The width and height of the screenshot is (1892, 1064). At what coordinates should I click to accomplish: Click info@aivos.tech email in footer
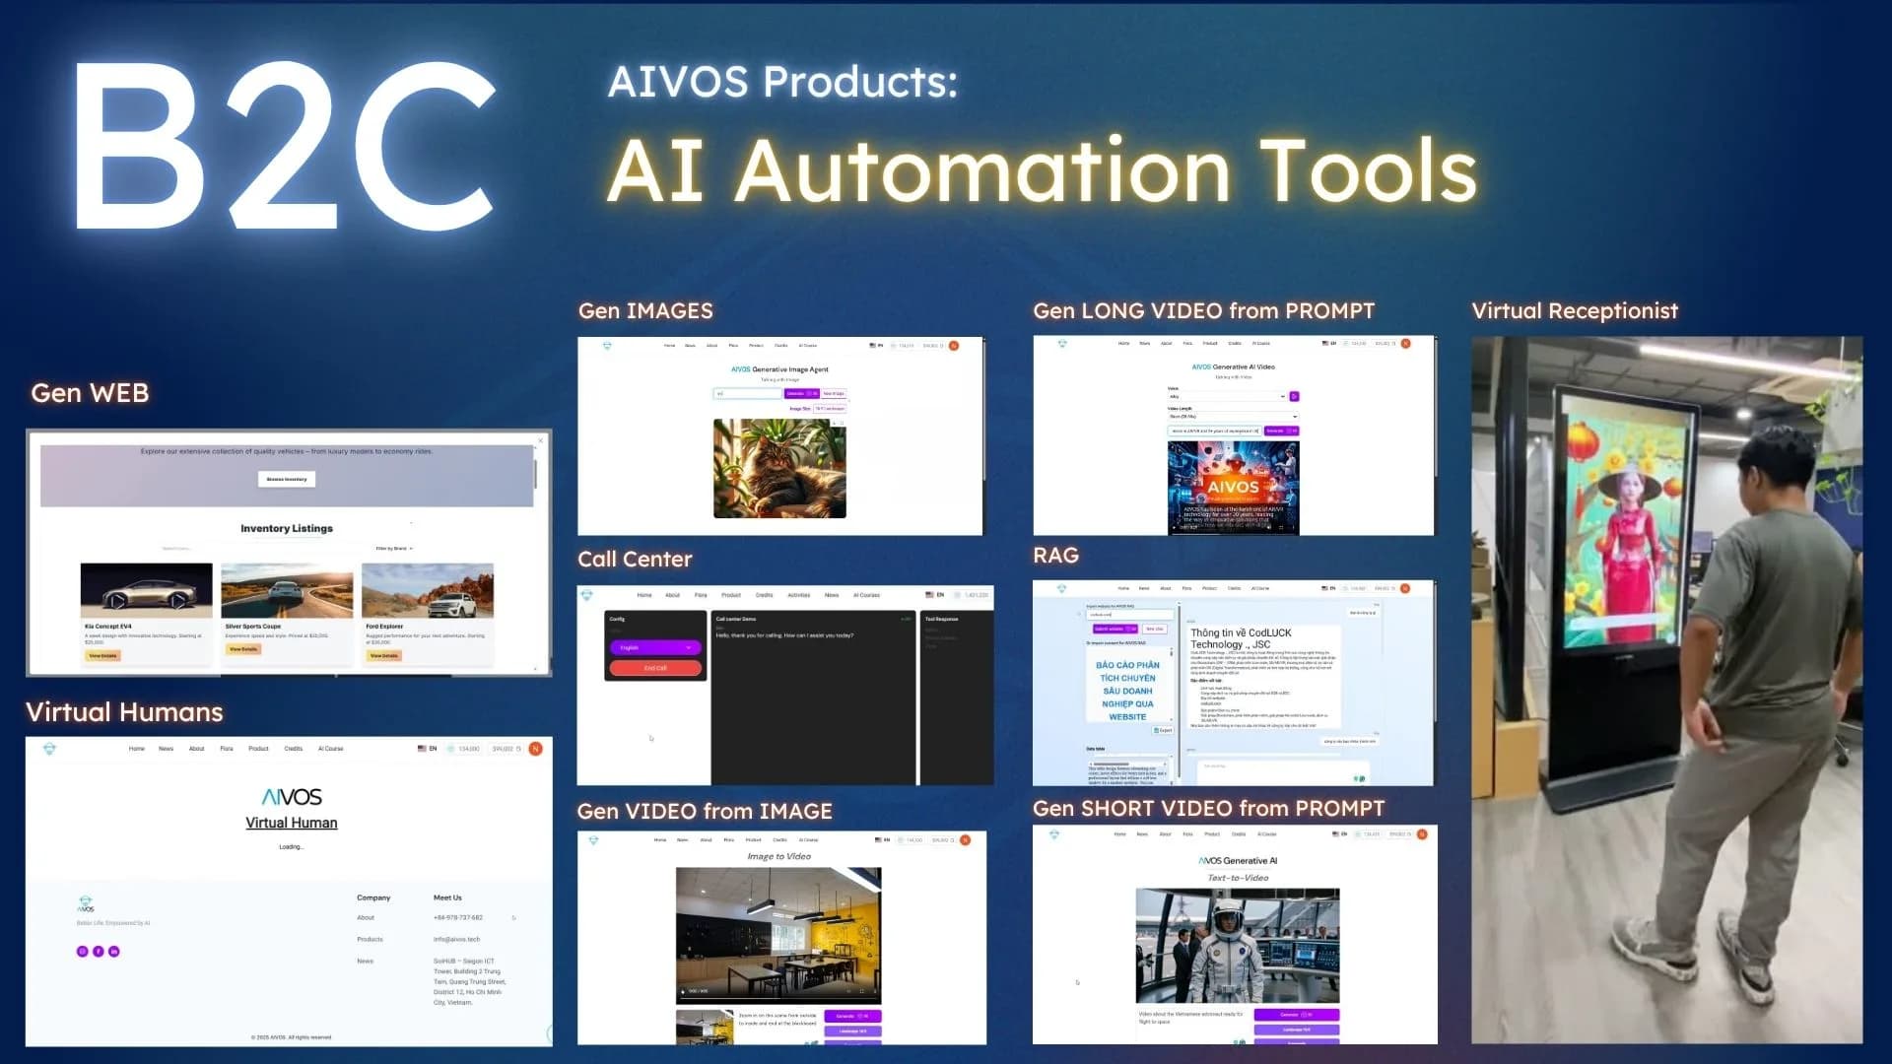[457, 940]
